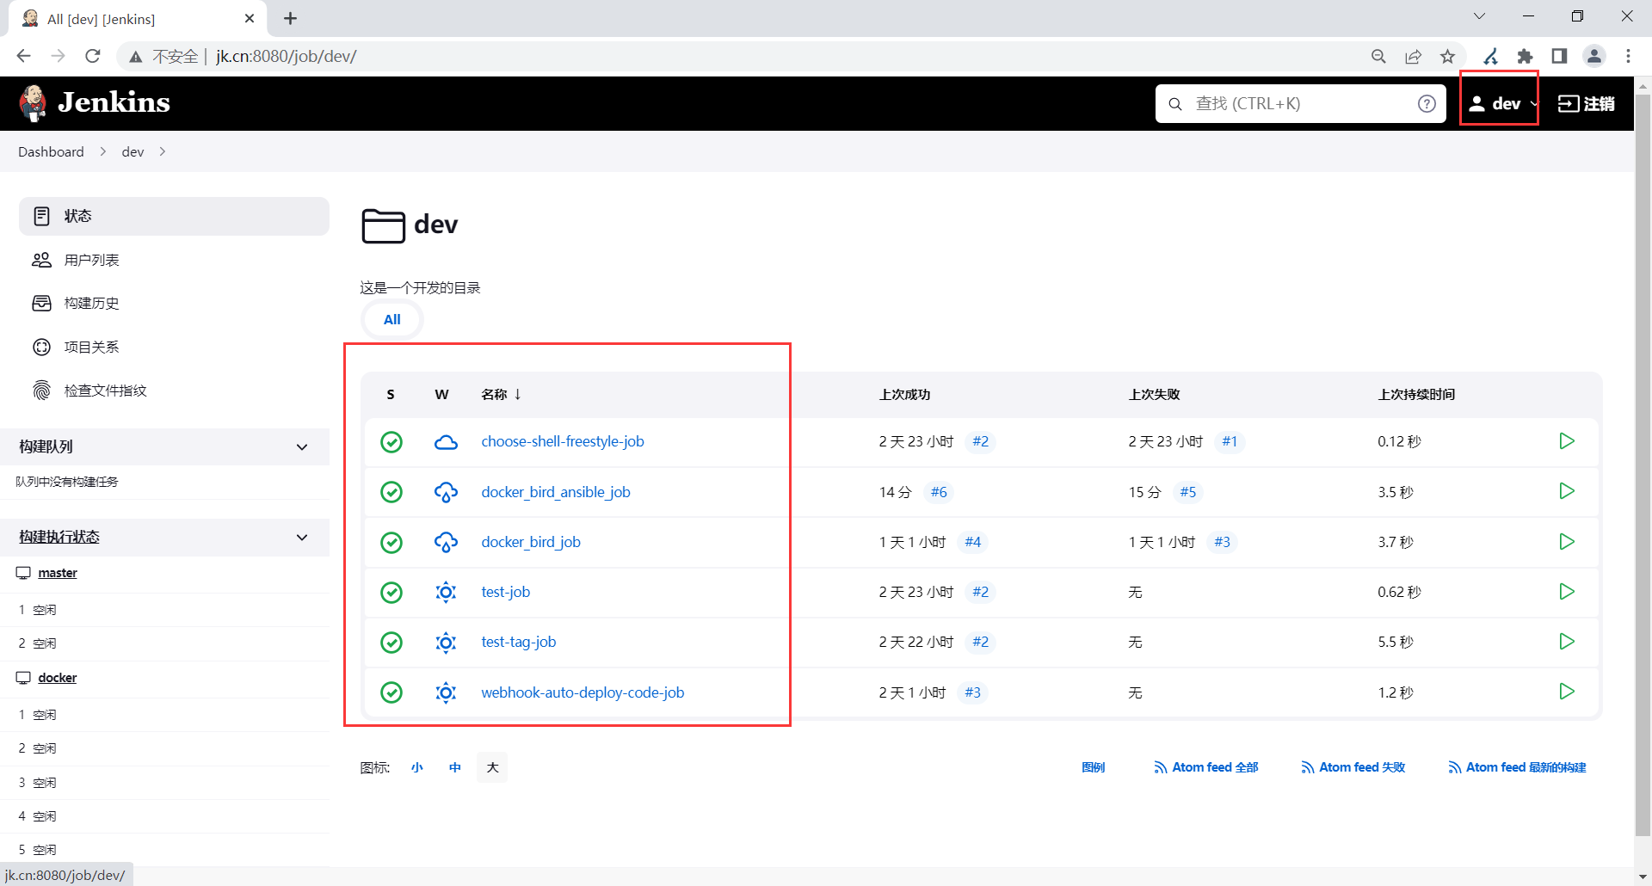This screenshot has width=1652, height=886.
Task: Open Chrome three-dot menu
Action: tap(1628, 57)
